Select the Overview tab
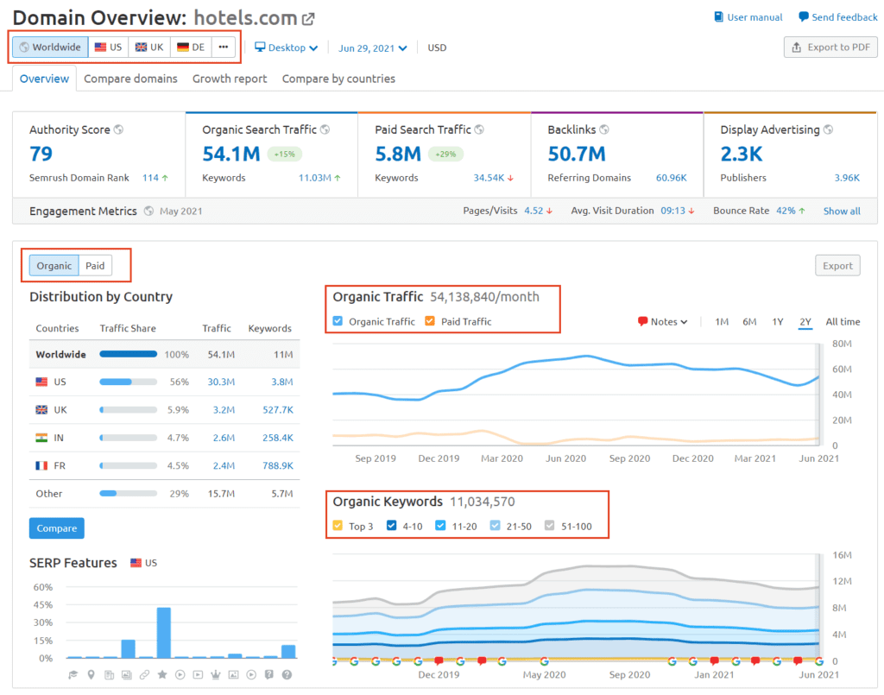884x695 pixels. click(x=45, y=79)
